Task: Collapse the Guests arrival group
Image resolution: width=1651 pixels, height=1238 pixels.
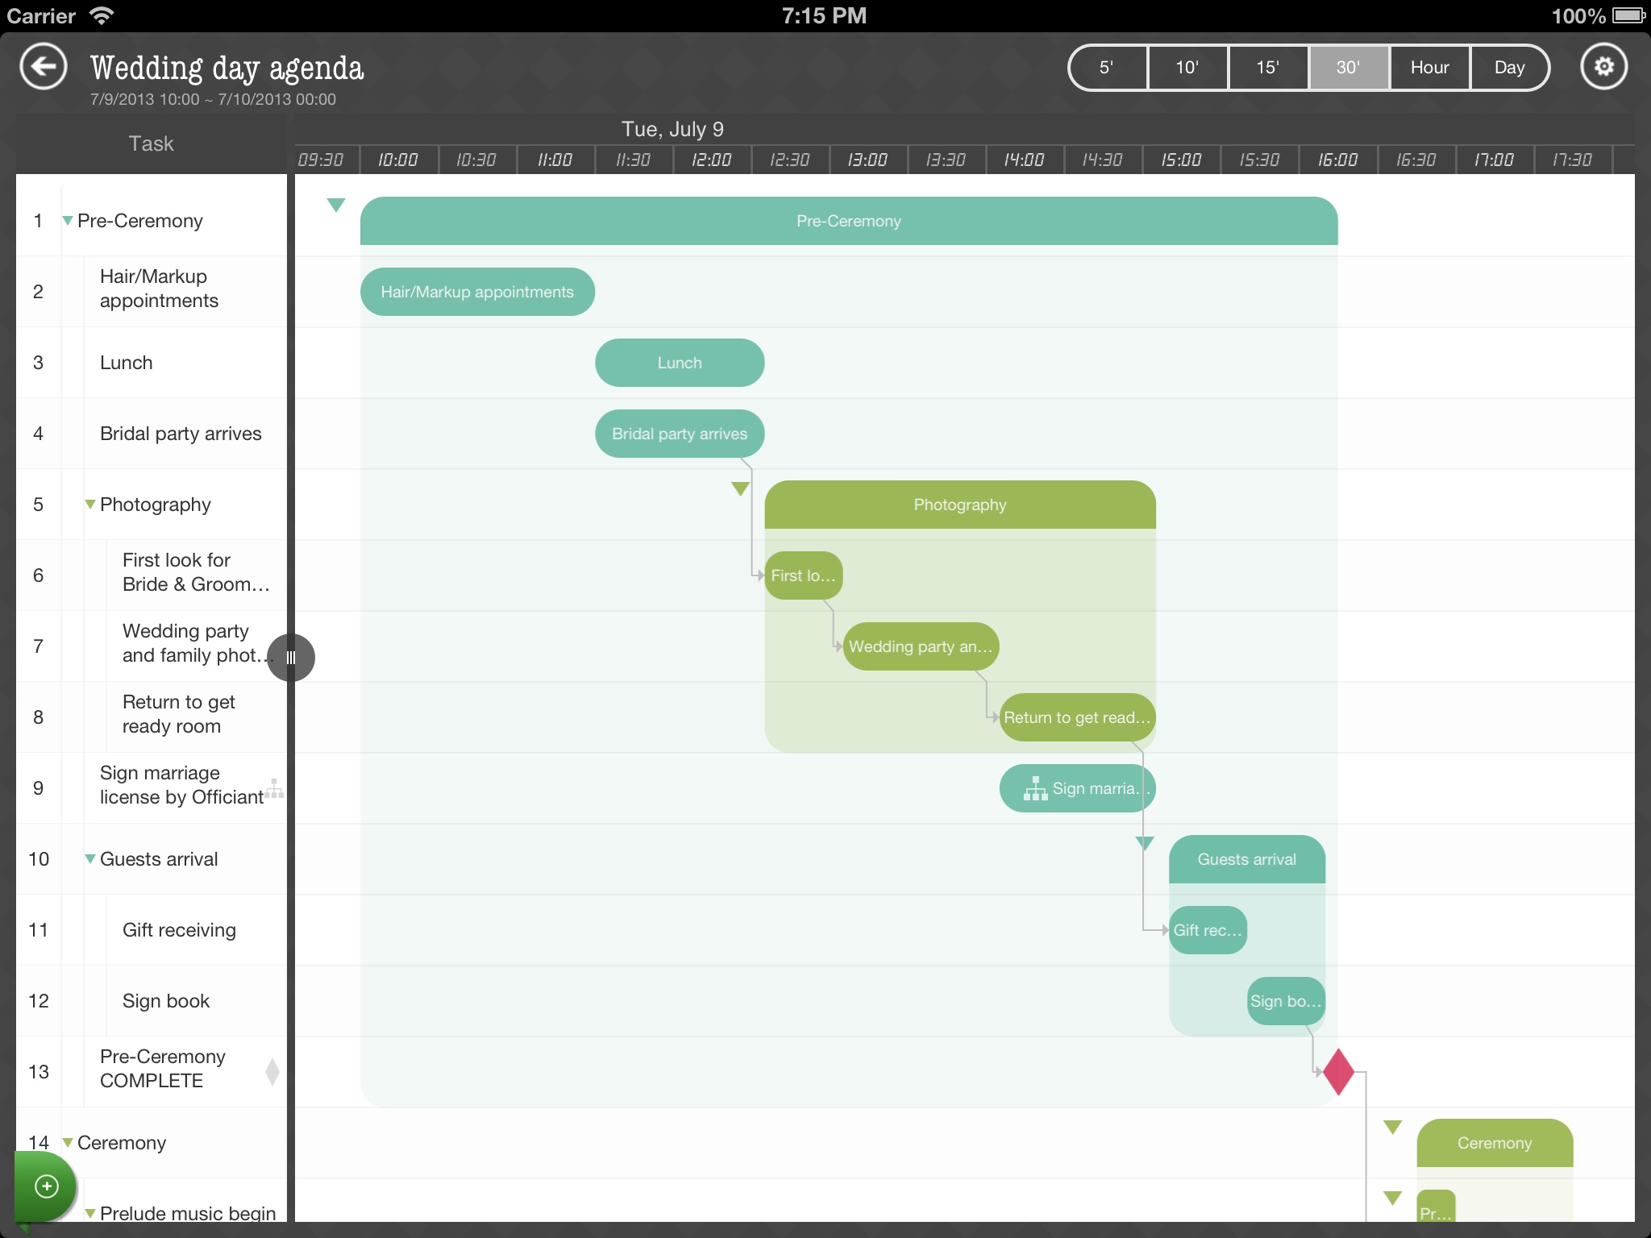Action: 90,859
